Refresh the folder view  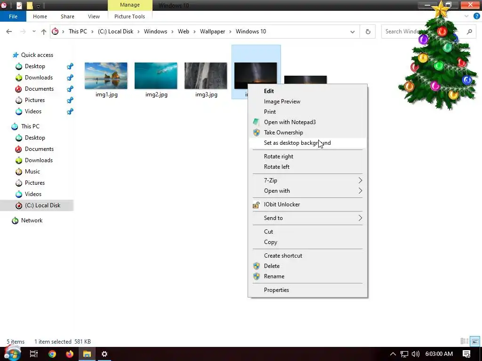pos(368,31)
